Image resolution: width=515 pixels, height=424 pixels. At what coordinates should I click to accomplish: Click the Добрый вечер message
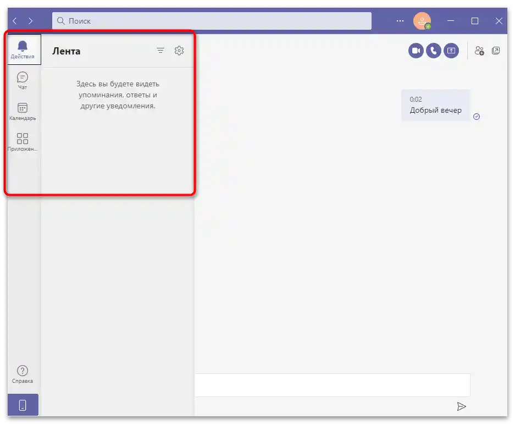(x=436, y=105)
